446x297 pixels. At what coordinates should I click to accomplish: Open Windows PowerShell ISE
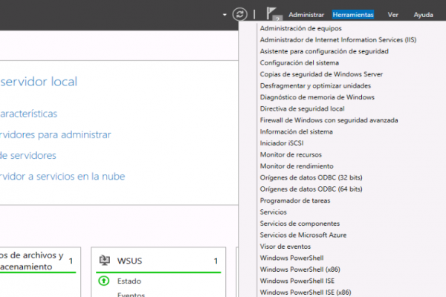pos(297,281)
